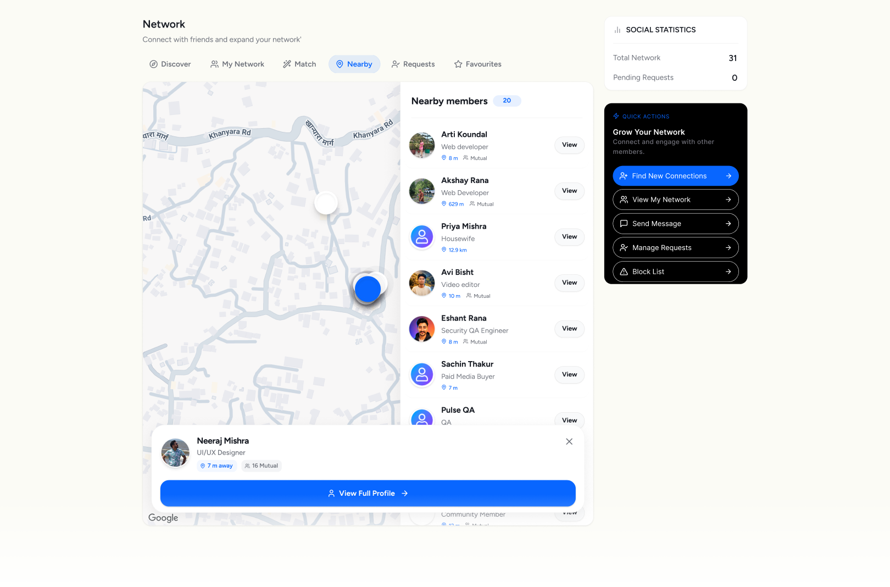Click the user-check icon in Manage Requests

[624, 248]
